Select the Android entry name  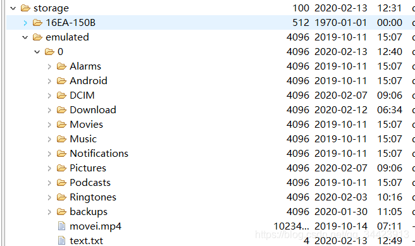tap(89, 81)
